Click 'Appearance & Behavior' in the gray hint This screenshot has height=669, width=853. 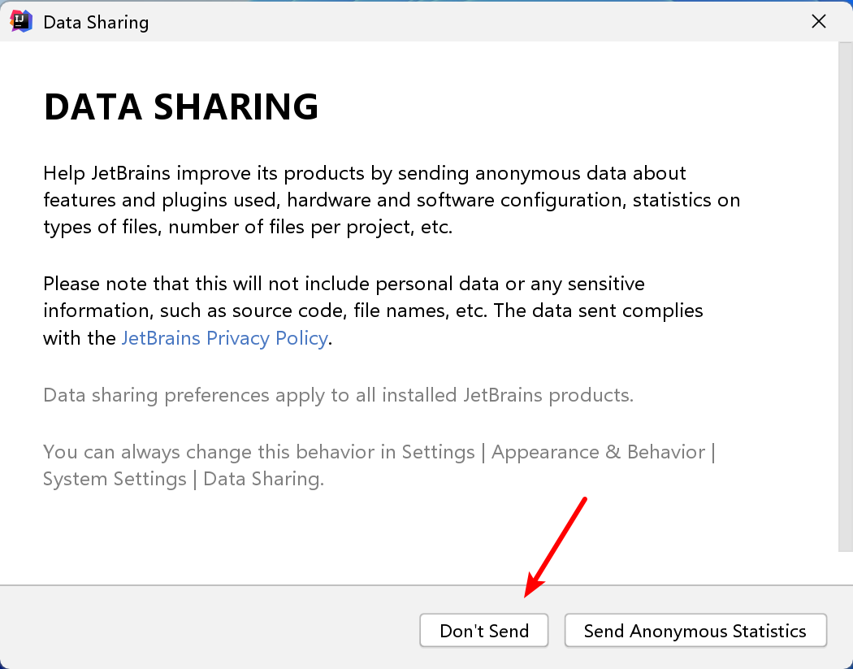point(598,452)
